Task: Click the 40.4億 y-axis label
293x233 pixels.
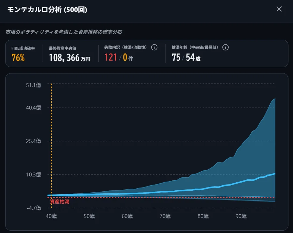Action: coord(33,108)
